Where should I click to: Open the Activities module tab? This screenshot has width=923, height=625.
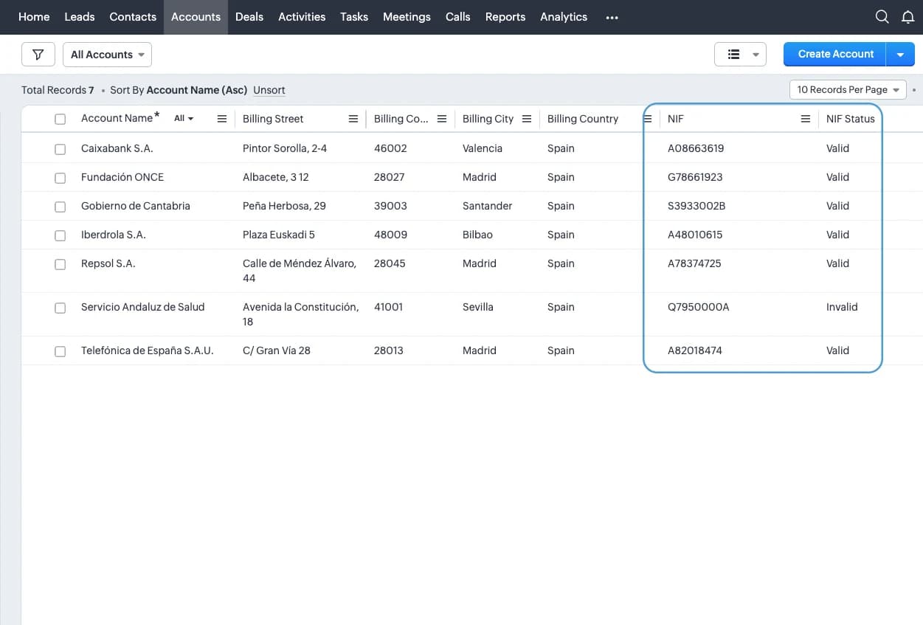(302, 17)
